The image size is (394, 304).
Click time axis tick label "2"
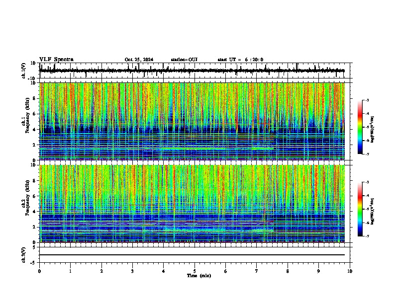[x=101, y=271]
